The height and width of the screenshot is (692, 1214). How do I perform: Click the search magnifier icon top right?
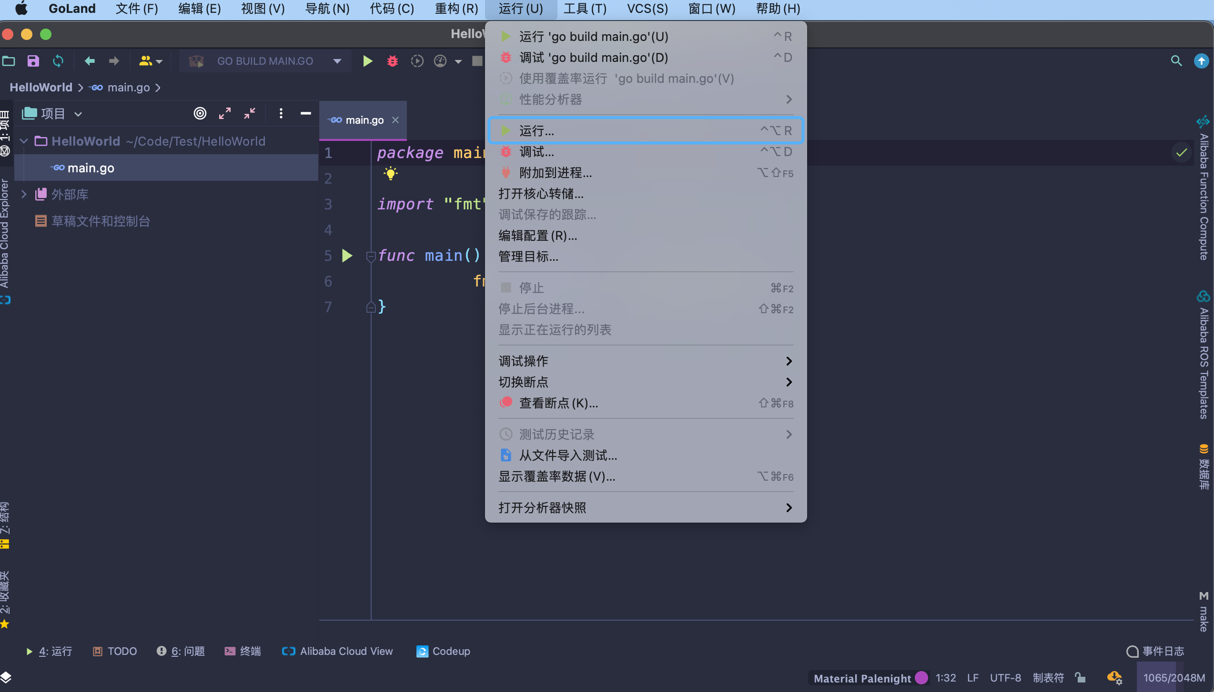[x=1176, y=61]
